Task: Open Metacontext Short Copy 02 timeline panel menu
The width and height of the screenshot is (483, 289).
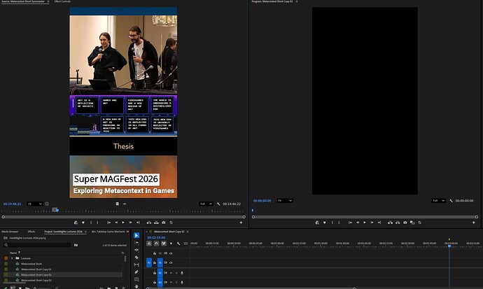Action: (x=188, y=232)
